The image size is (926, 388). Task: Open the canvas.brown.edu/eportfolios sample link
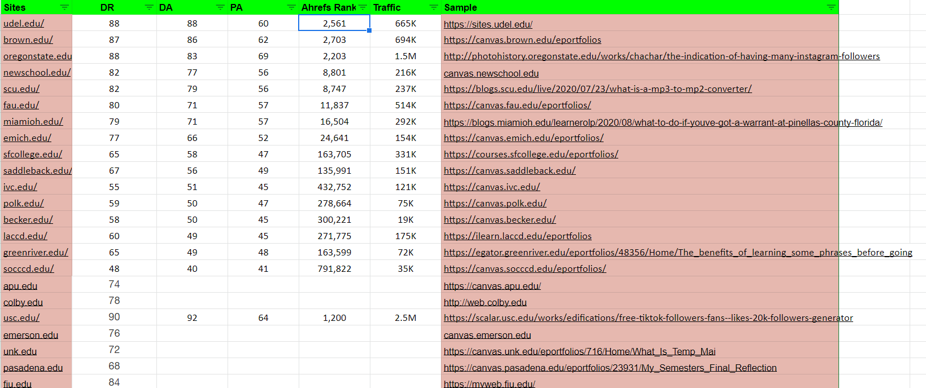(522, 40)
